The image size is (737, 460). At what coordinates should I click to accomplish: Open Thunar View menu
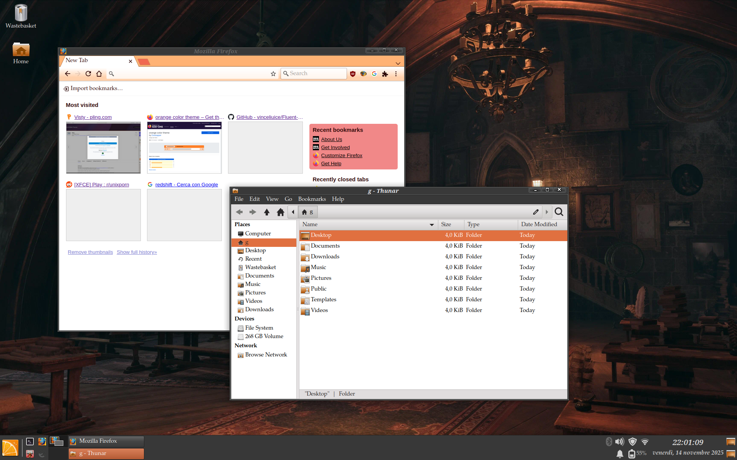coord(272,199)
